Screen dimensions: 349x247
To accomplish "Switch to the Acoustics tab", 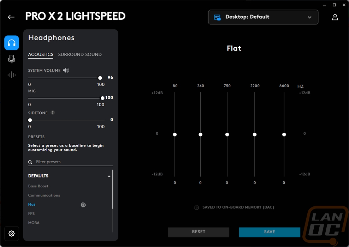I will 41,54.
